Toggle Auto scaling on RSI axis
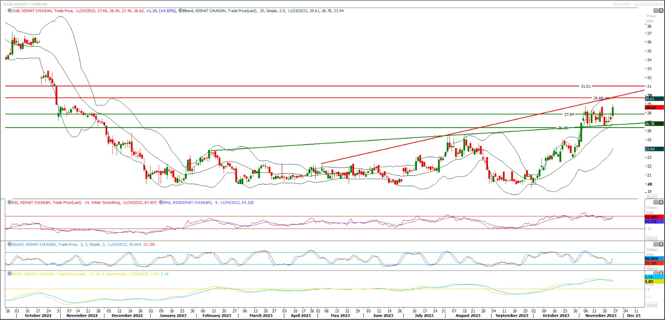This screenshot has width=665, height=320. [x=652, y=239]
